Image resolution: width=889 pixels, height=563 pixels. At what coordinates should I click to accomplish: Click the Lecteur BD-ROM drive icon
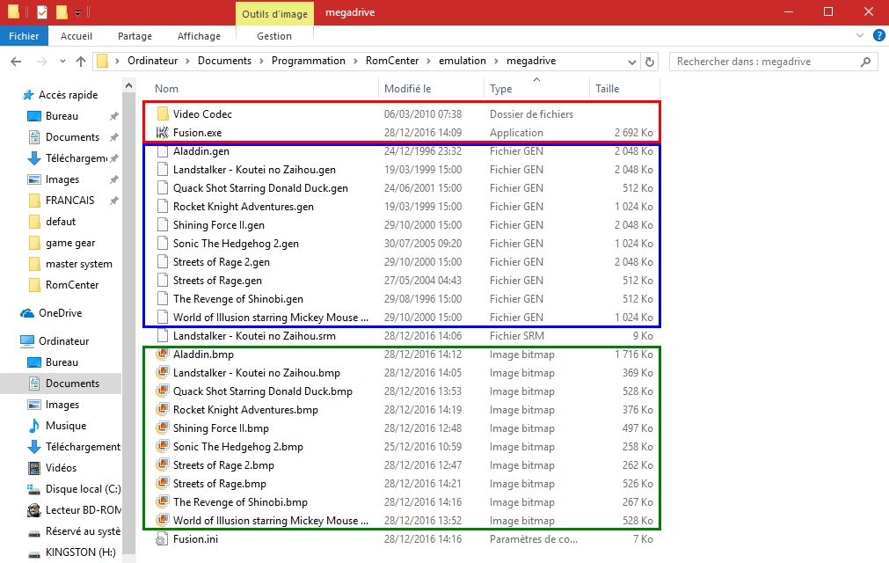(34, 510)
